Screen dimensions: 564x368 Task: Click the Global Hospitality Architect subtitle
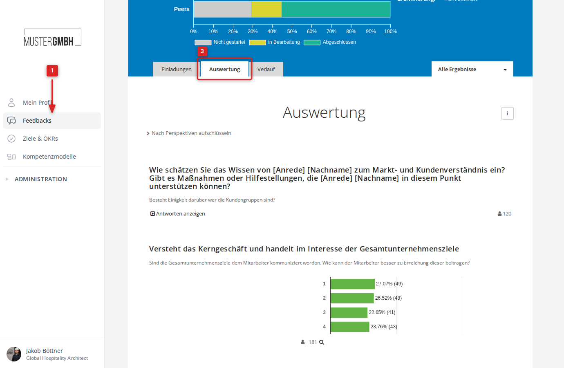tap(57, 358)
